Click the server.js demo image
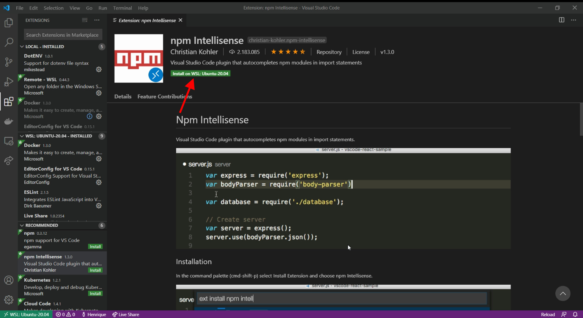Image resolution: width=583 pixels, height=318 pixels. coord(343,198)
